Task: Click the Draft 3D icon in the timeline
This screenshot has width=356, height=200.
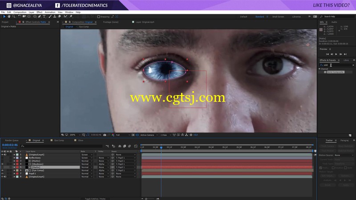Action: pos(113,146)
